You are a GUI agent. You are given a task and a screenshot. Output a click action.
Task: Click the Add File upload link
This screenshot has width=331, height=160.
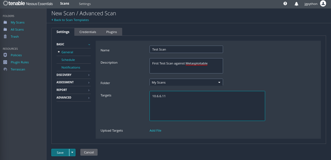[x=155, y=131]
